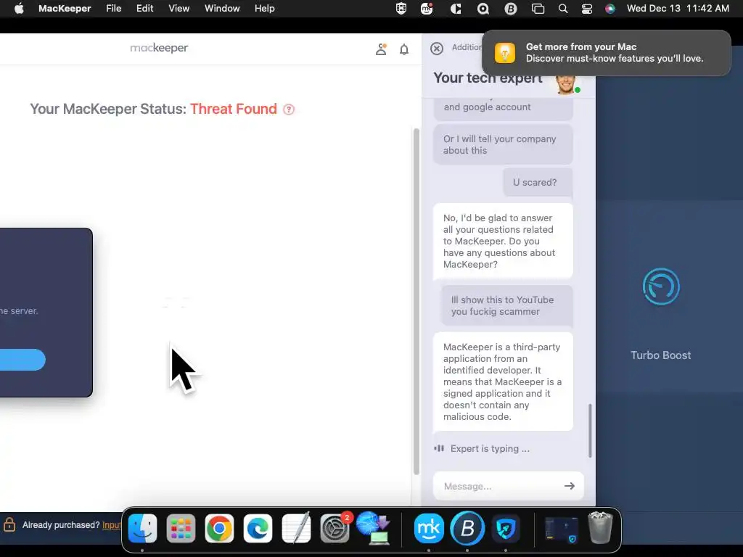The height and width of the screenshot is (557, 743).
Task: Select the 'No, I'd be glad to answer' reply
Action: pos(503,241)
